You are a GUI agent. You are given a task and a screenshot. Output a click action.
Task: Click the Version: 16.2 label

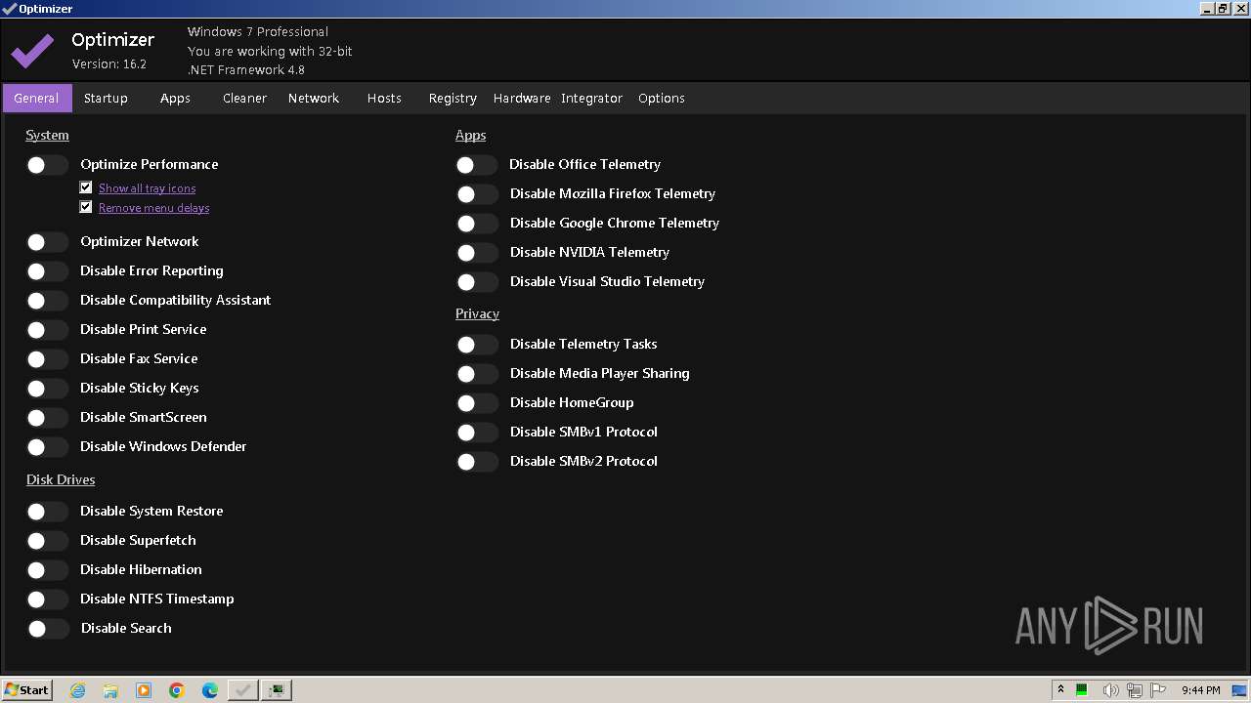click(109, 64)
